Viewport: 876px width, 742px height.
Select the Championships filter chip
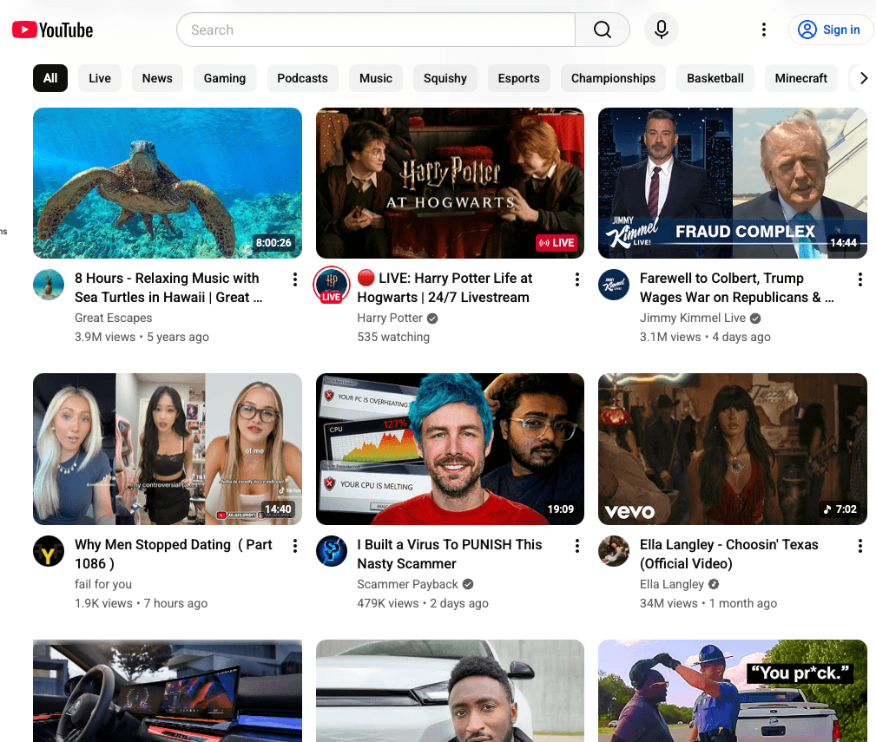click(613, 78)
